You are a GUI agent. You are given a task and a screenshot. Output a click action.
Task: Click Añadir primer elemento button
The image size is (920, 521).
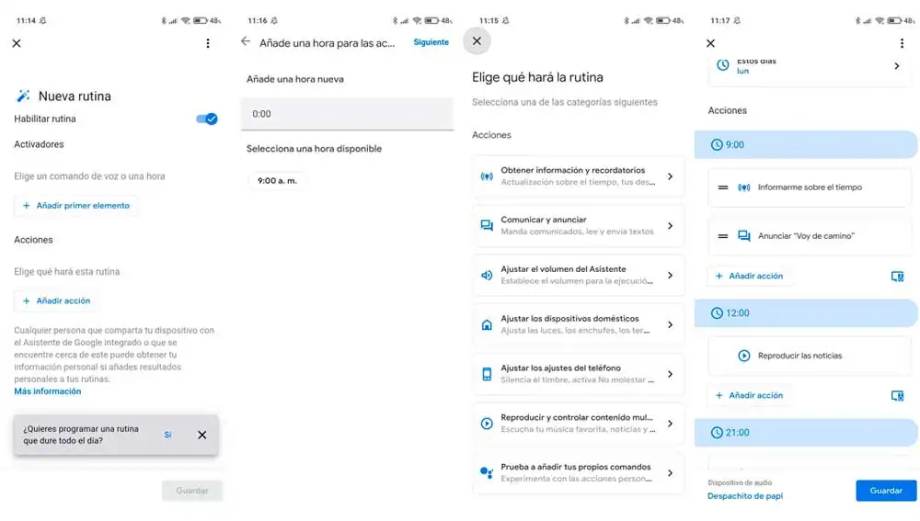click(x=76, y=206)
